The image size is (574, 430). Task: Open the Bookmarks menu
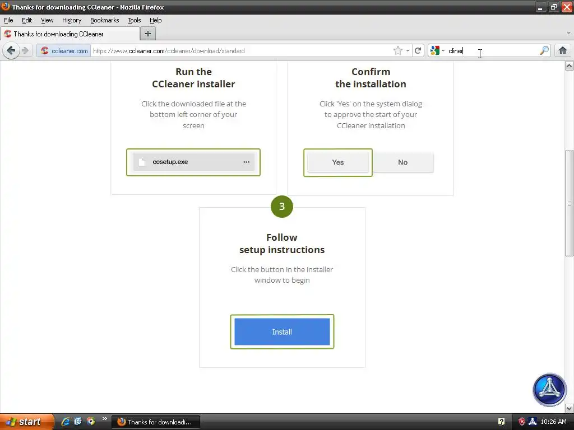(105, 20)
